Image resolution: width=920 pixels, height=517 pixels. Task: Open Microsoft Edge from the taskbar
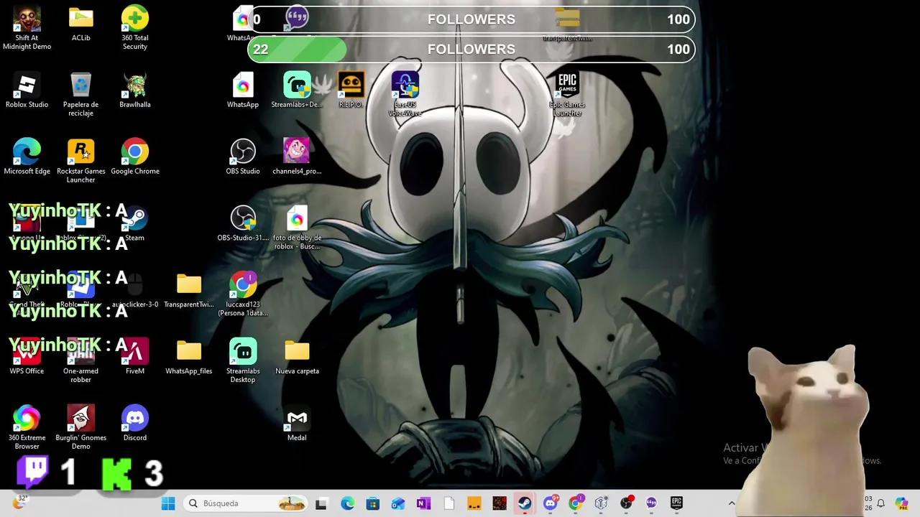tap(347, 503)
